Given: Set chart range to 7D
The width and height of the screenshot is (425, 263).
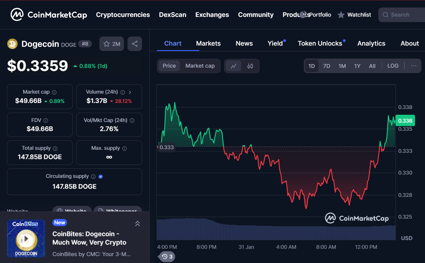Looking at the screenshot, I should (327, 66).
